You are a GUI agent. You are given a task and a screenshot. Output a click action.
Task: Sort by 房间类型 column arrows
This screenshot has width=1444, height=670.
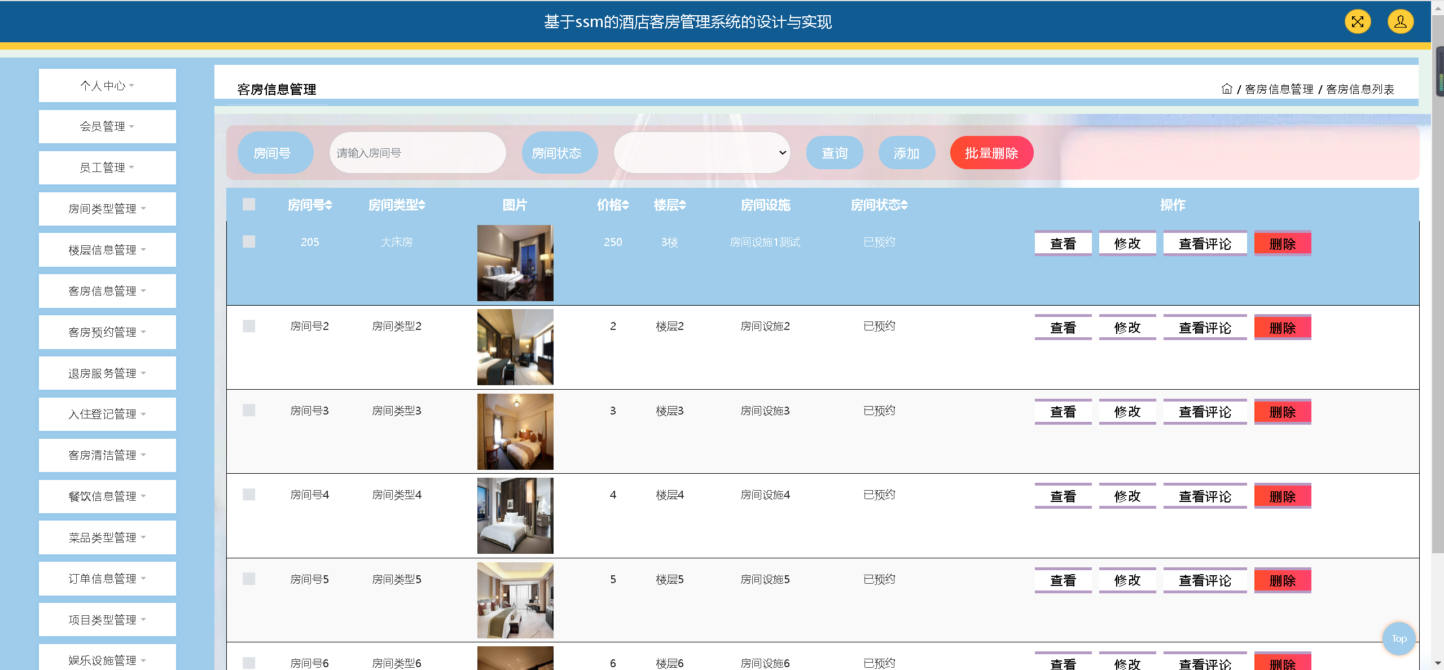422,205
